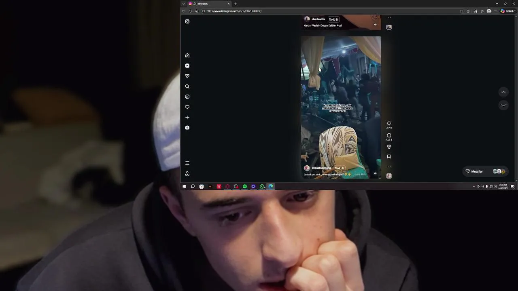The width and height of the screenshot is (518, 291).
Task: Bookmark this page with the star icon
Action: (x=461, y=11)
